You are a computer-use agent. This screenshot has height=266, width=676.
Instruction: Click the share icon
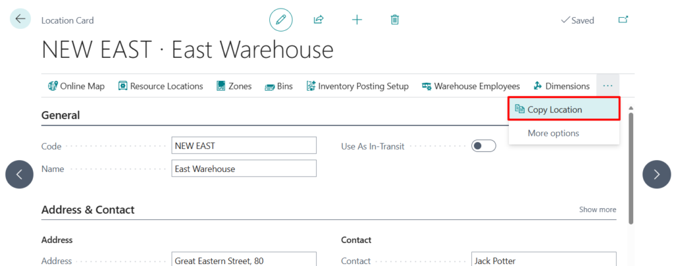[318, 20]
